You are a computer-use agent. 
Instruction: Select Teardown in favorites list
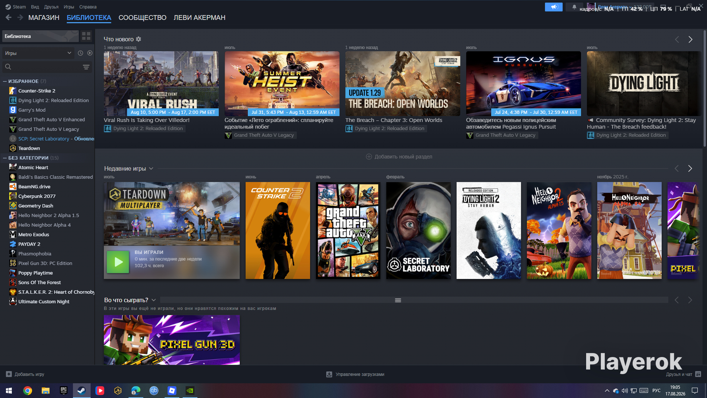(29, 148)
